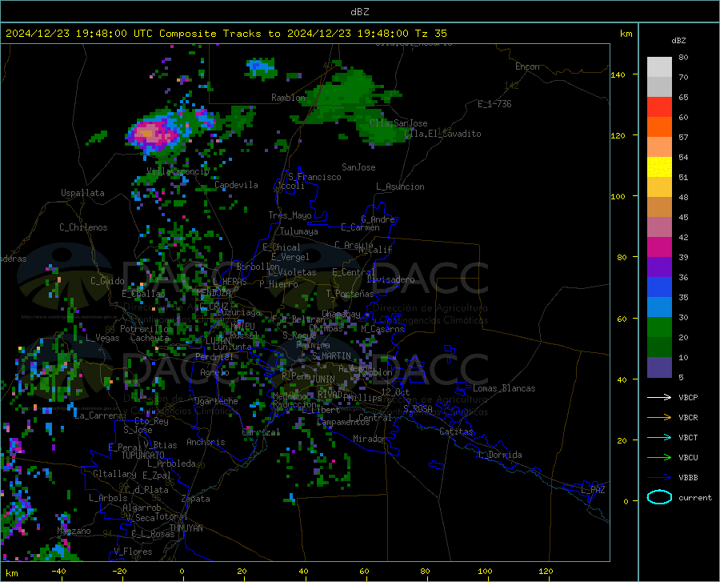Click the Ramblon label near the top

(x=288, y=98)
